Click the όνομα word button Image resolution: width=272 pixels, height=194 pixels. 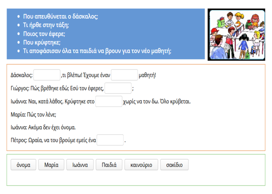point(23,165)
